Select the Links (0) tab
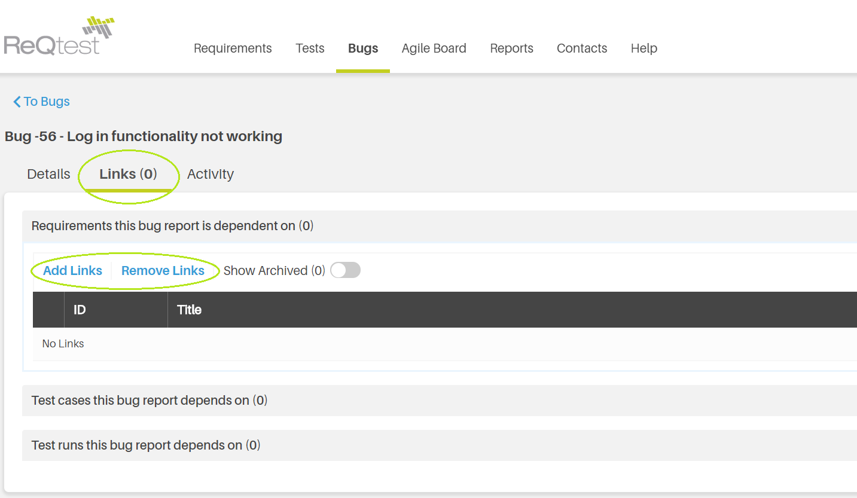 click(128, 175)
